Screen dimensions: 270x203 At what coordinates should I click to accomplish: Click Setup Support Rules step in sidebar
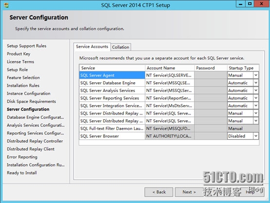pyautogui.click(x=26, y=46)
